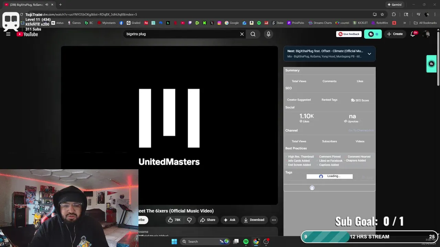Viewport: 440px width, 247px height.
Task: Click the '1.10K Likes' social stat
Action: click(306, 118)
